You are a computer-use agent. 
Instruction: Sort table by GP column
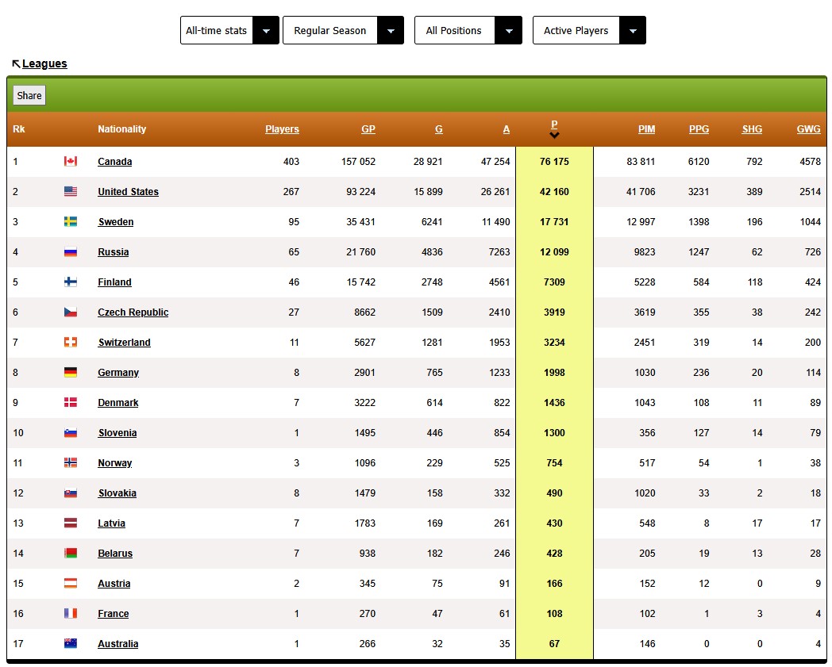click(x=368, y=128)
